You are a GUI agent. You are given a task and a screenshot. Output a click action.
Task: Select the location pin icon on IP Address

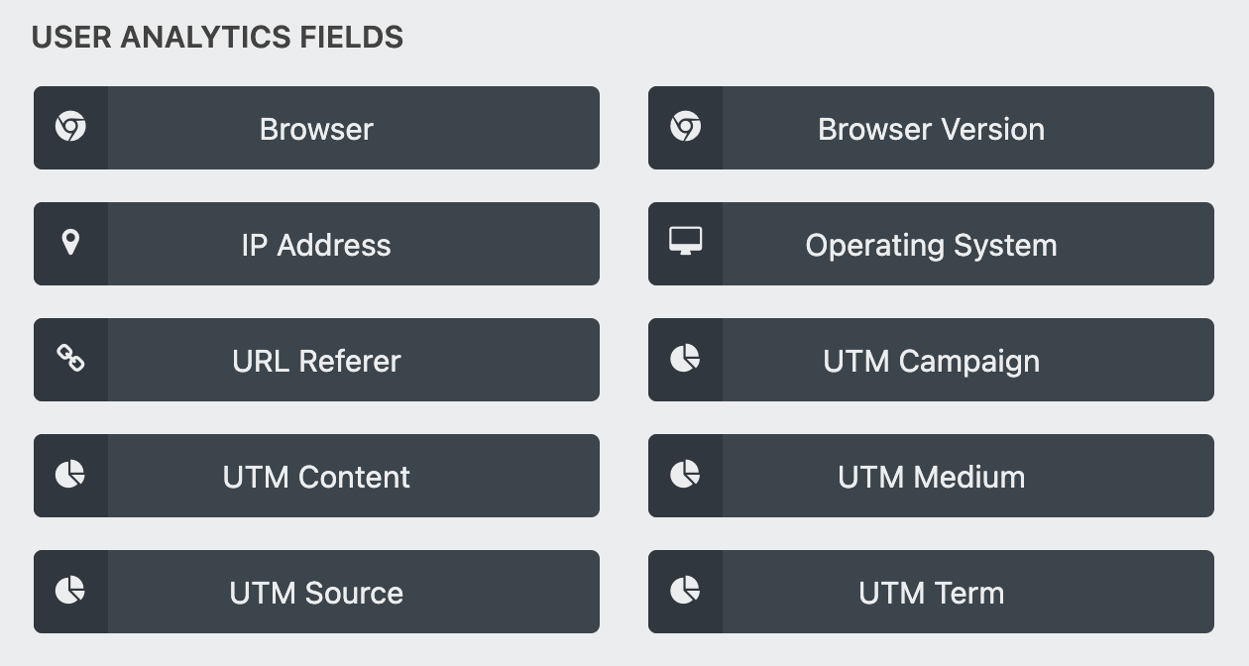[70, 243]
